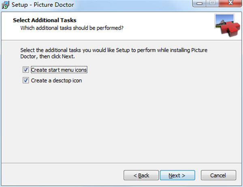243x187 pixels.
Task: Click the 'Create start menu icons' label text
Action: (x=59, y=70)
